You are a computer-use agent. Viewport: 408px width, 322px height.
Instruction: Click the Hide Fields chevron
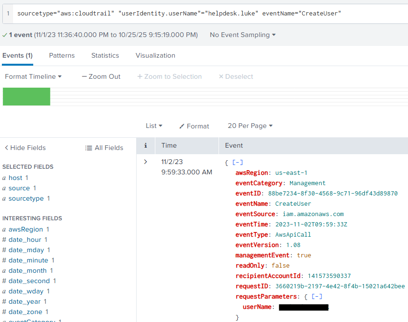click(x=7, y=148)
